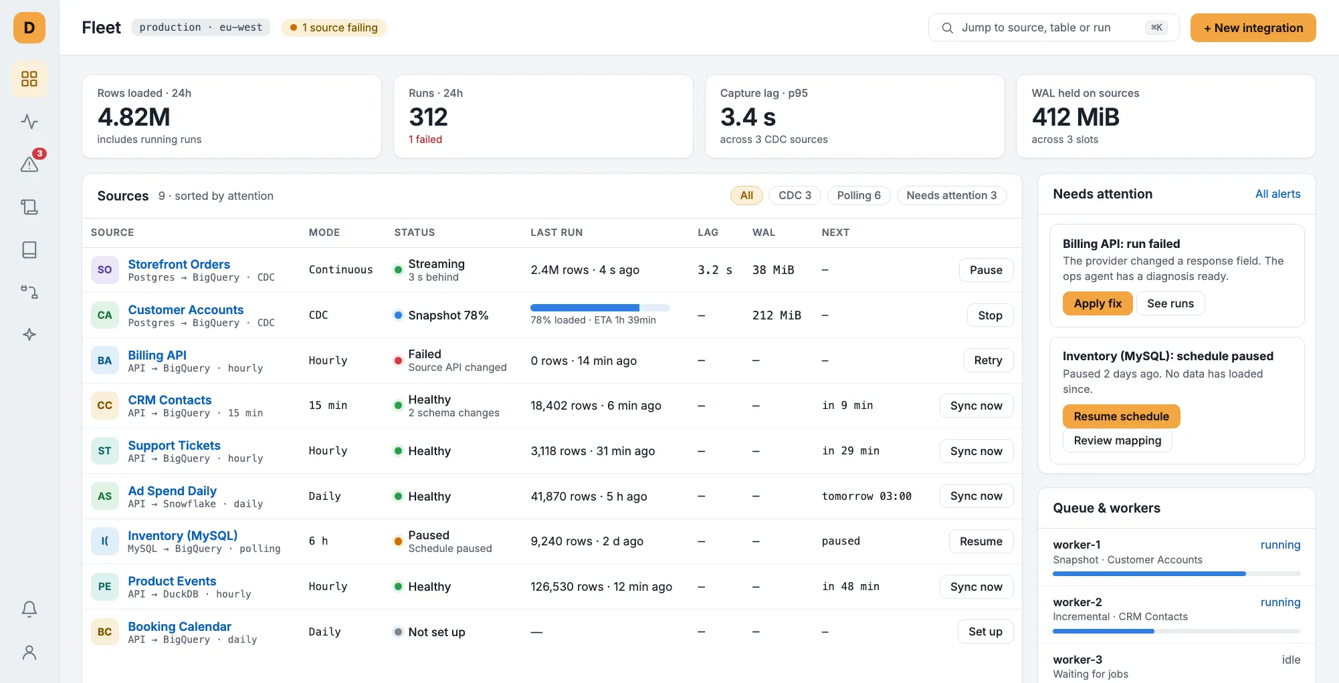Stop the Customer Accounts snapshot
This screenshot has height=683, width=1339.
(990, 315)
